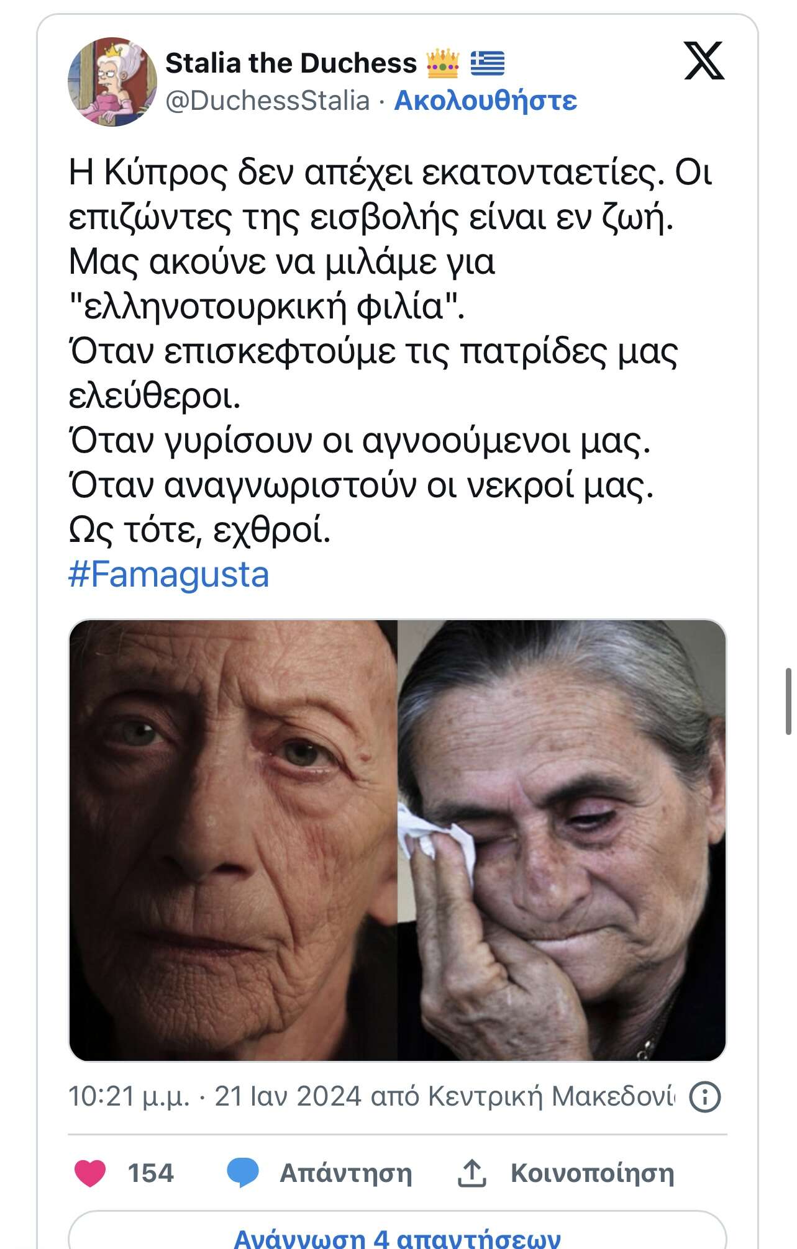
Task: Open the right photo of crying woman
Action: [562, 841]
